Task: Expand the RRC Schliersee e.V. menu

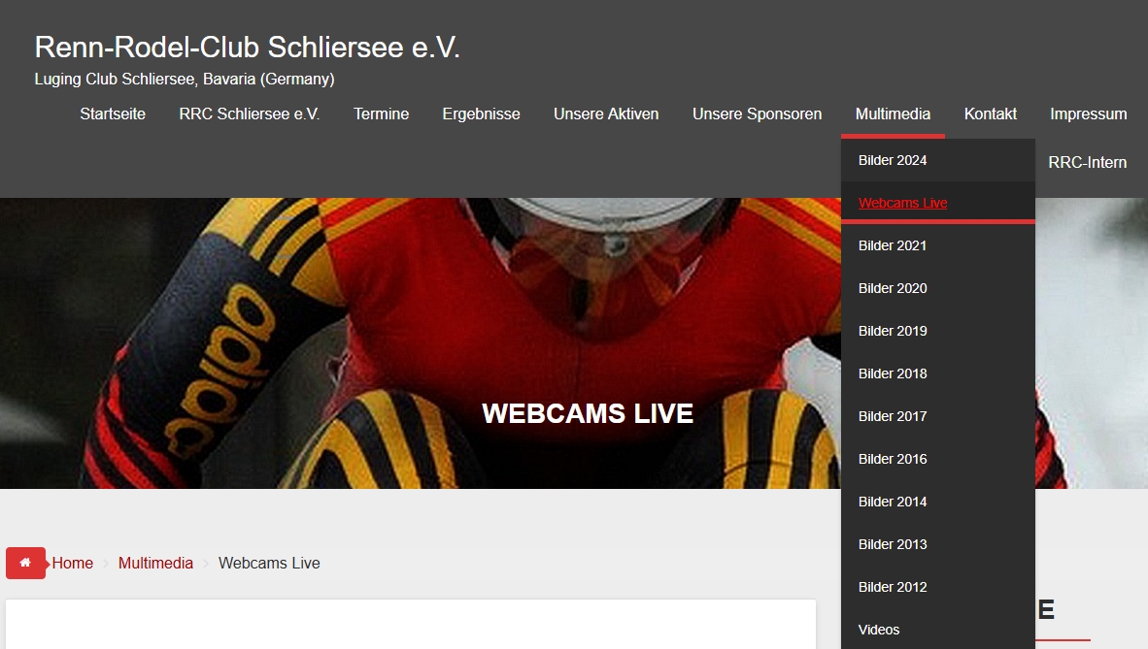Action: coord(249,114)
